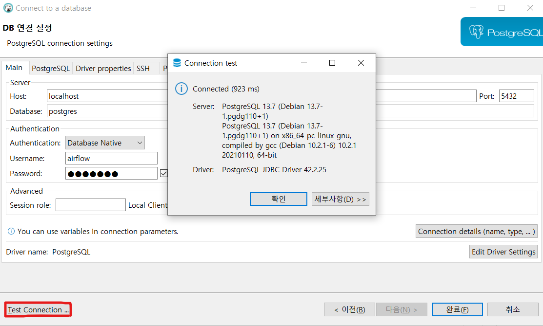The height and width of the screenshot is (326, 543).
Task: Click the Session role input field
Action: 91,205
